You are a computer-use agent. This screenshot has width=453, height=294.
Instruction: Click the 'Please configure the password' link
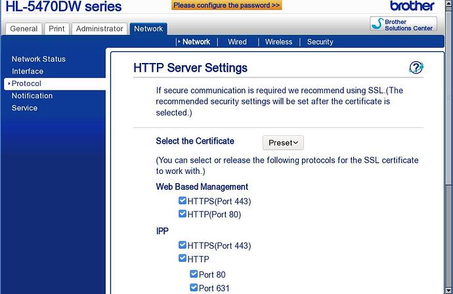(226, 5)
